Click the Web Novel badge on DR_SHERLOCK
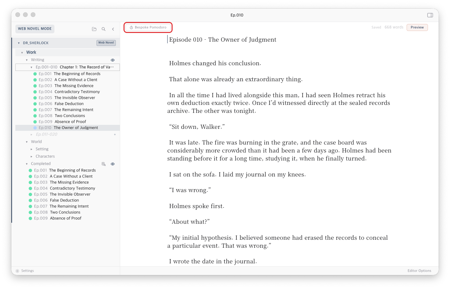The height and width of the screenshot is (289, 450). [106, 43]
